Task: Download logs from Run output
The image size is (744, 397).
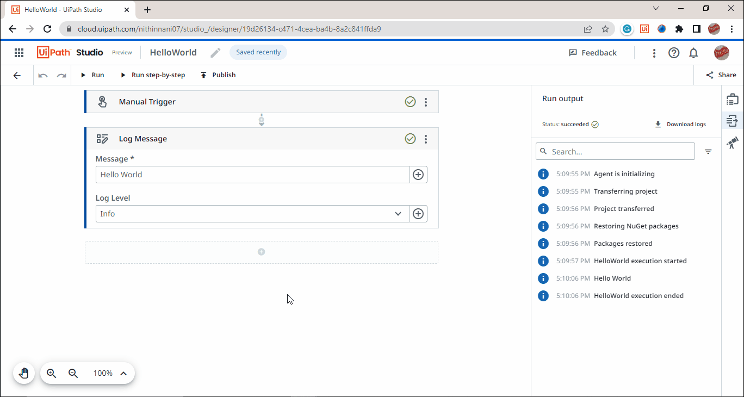Action: pos(680,125)
